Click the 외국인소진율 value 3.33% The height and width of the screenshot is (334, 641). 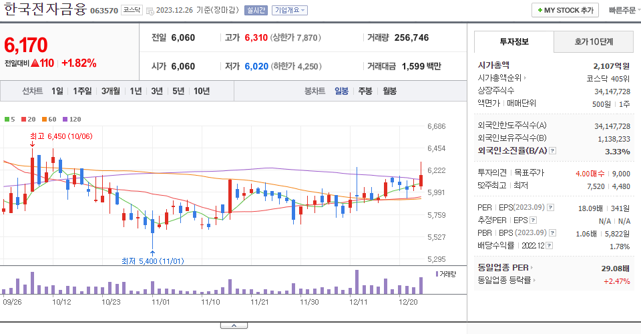pyautogui.click(x=617, y=152)
